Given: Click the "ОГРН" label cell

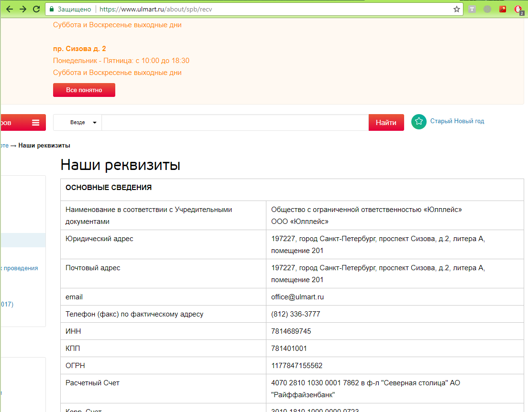Looking at the screenshot, I should pos(163,365).
